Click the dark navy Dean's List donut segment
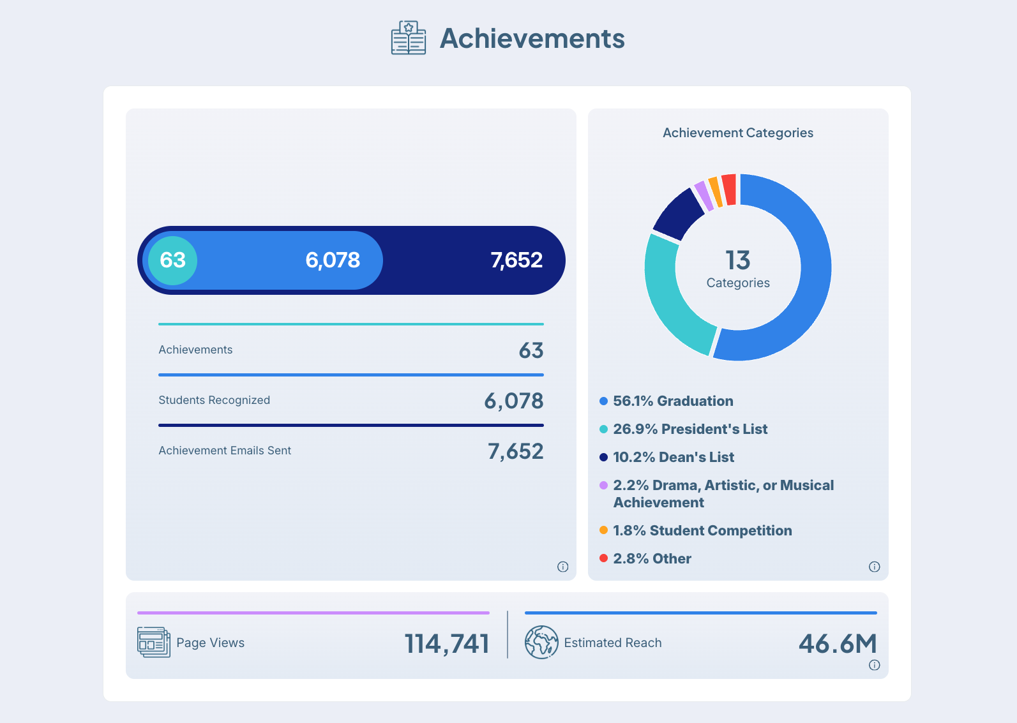 point(678,214)
